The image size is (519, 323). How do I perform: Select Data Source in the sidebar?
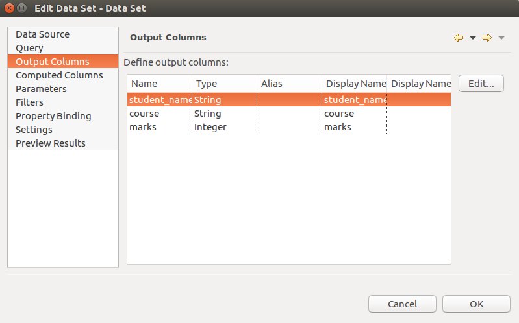click(42, 34)
